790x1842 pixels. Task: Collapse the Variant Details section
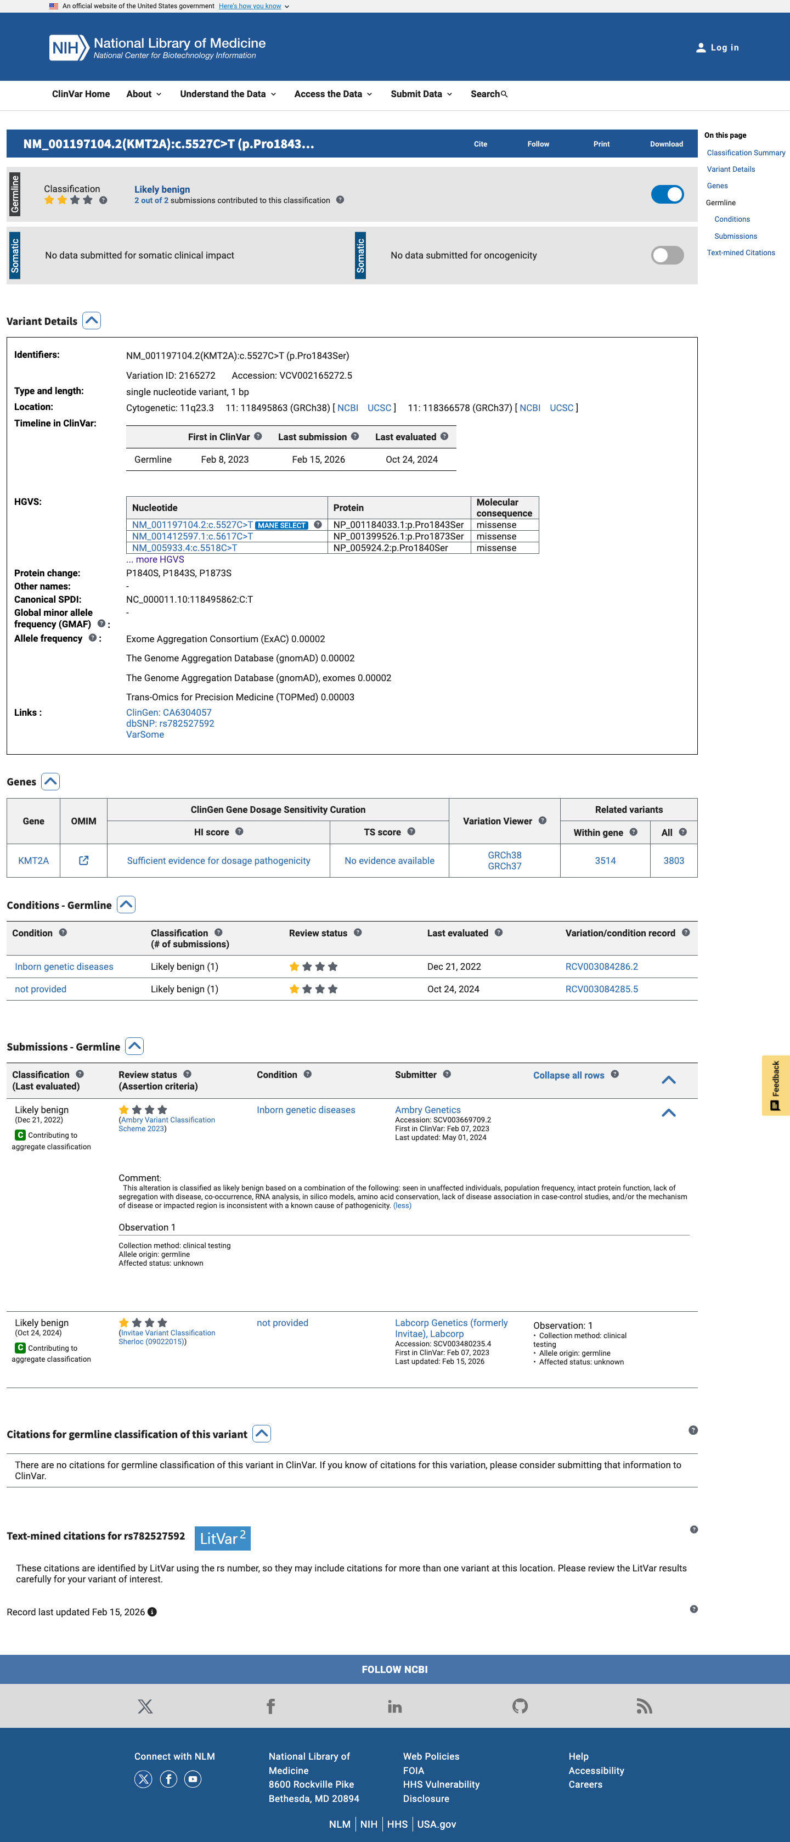[92, 321]
